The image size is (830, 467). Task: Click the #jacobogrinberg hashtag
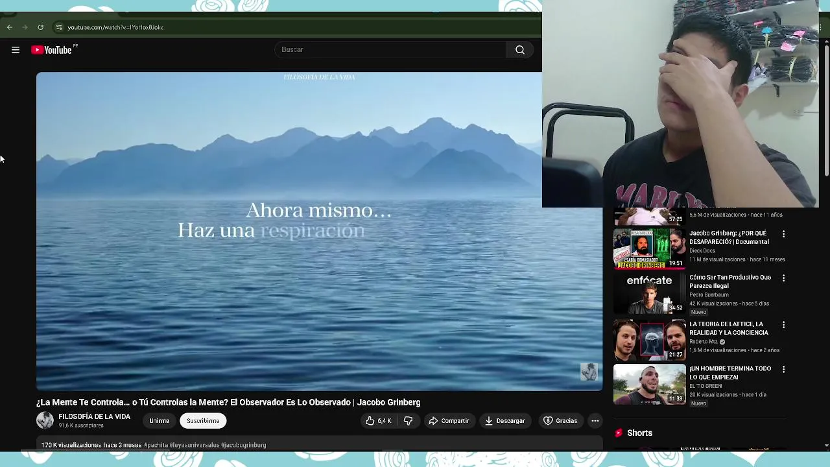pos(244,445)
